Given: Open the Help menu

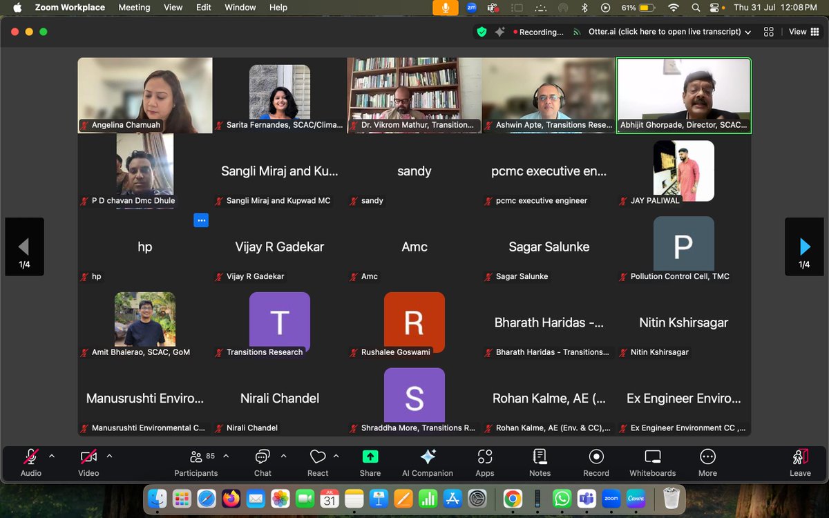Looking at the screenshot, I should (x=278, y=8).
